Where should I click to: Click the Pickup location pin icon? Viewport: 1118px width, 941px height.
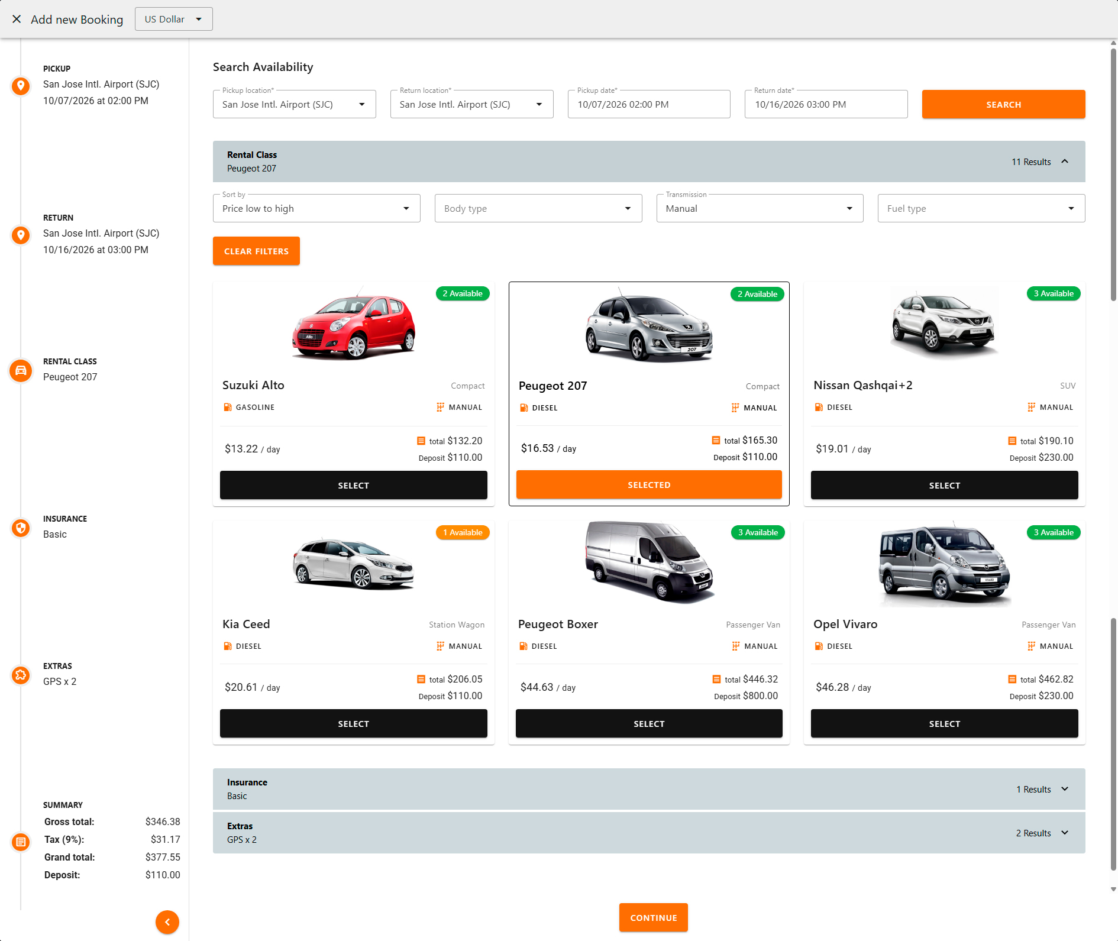tap(21, 86)
